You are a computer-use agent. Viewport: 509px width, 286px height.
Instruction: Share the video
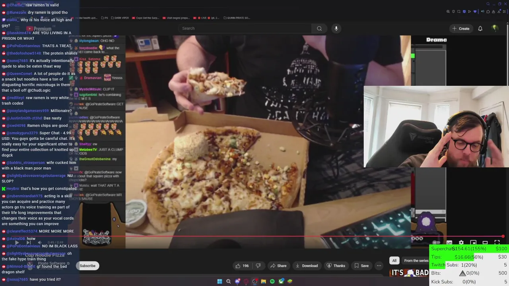pos(278,266)
